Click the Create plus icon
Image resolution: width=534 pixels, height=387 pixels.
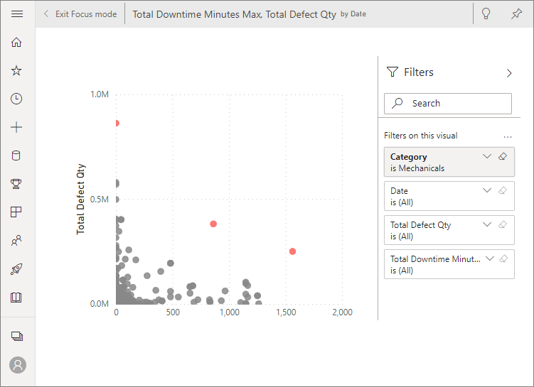tap(17, 128)
